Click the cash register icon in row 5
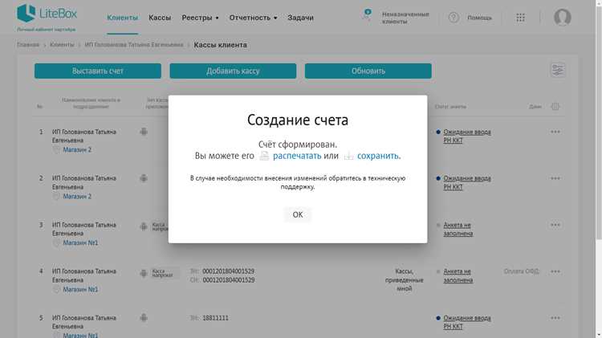 click(x=144, y=318)
